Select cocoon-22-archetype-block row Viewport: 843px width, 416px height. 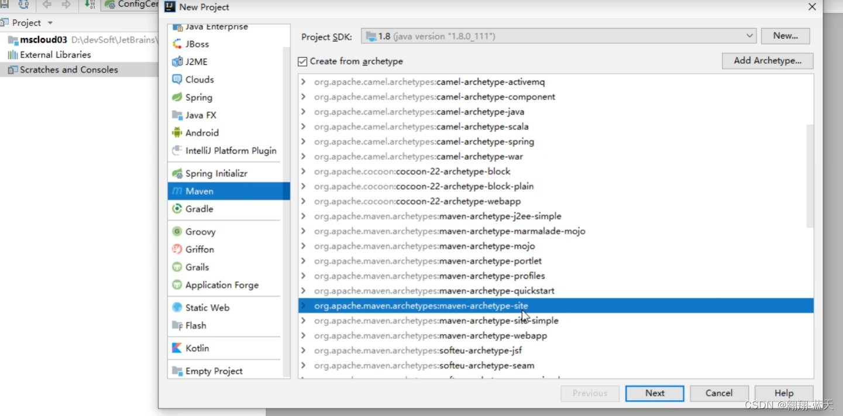[x=556, y=171]
